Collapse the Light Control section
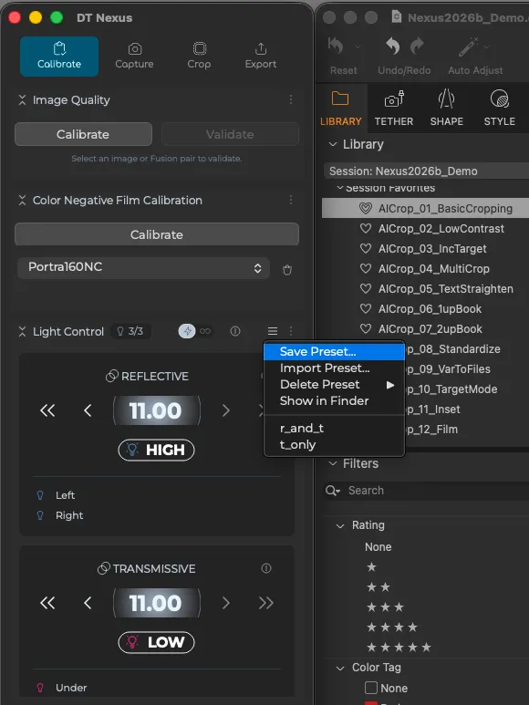 22,331
